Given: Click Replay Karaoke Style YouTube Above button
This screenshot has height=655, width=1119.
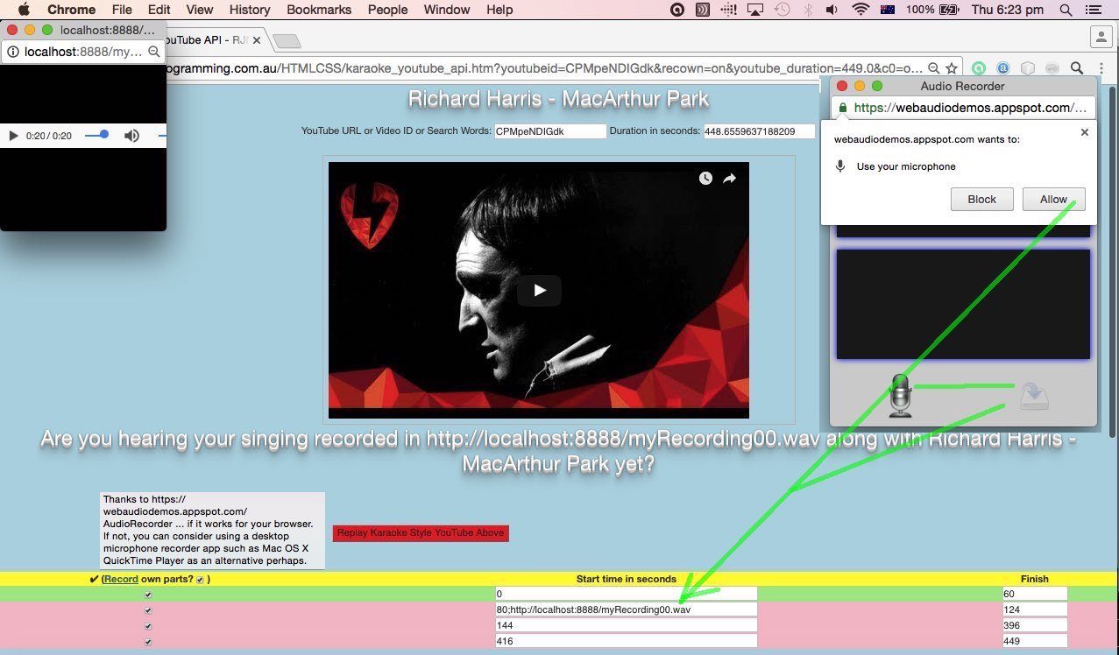Looking at the screenshot, I should [421, 532].
